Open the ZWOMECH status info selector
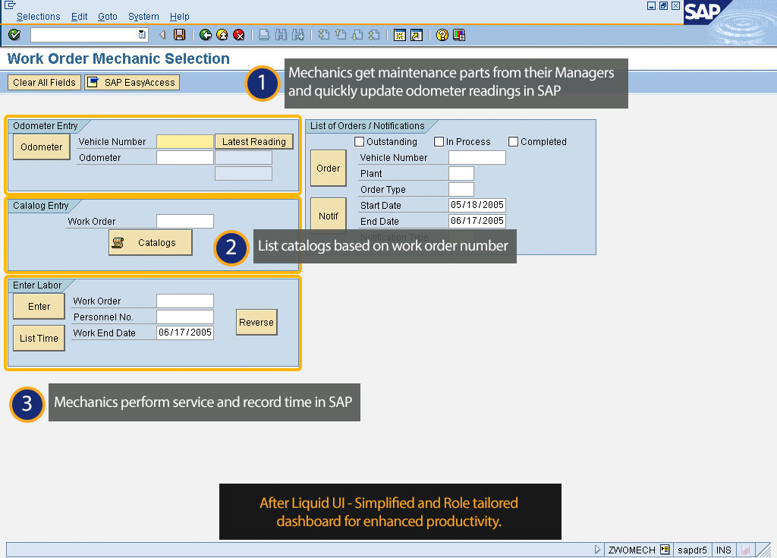This screenshot has width=777, height=558. click(665, 550)
